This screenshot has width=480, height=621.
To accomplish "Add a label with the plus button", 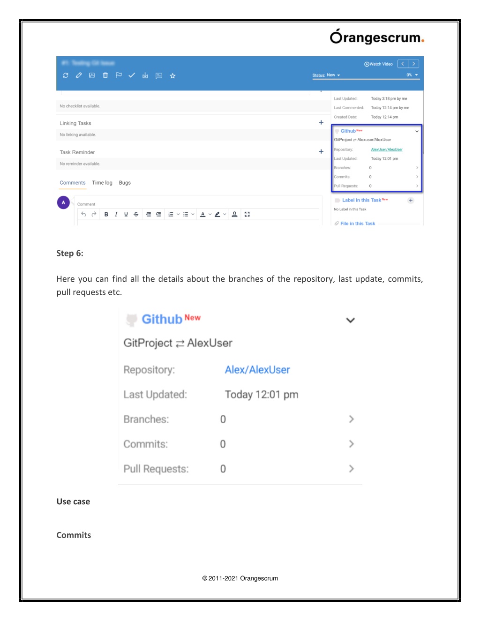I will [411, 200].
